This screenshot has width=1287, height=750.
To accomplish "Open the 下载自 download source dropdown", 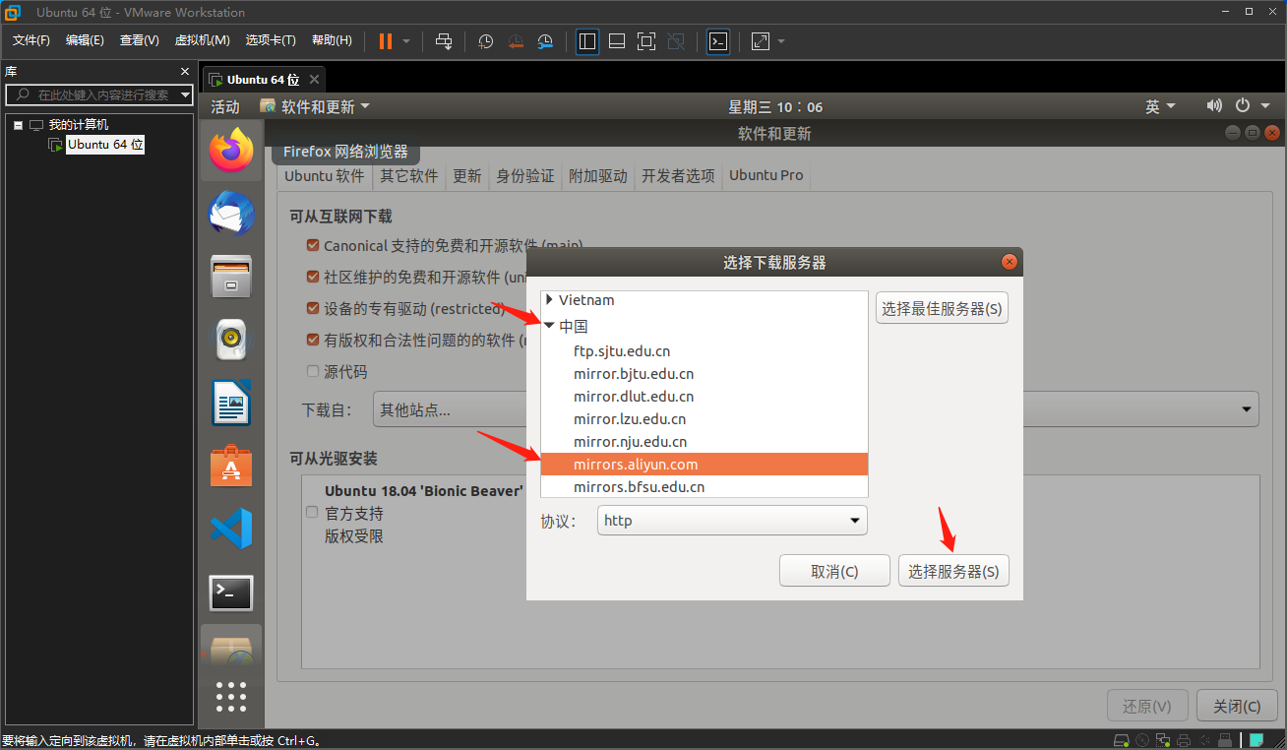I will (816, 409).
